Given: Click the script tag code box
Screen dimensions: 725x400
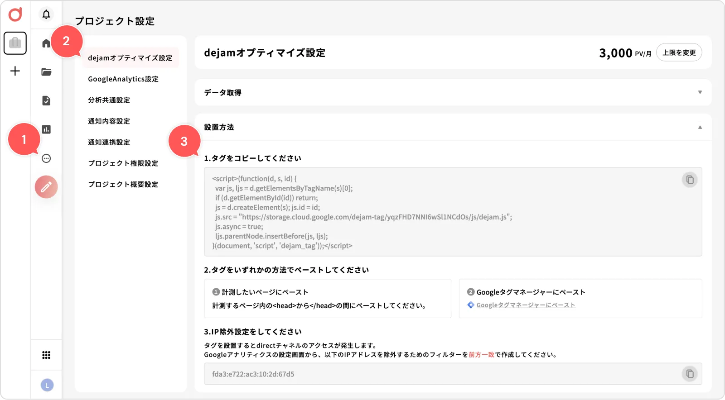Looking at the screenshot, I should tap(453, 212).
